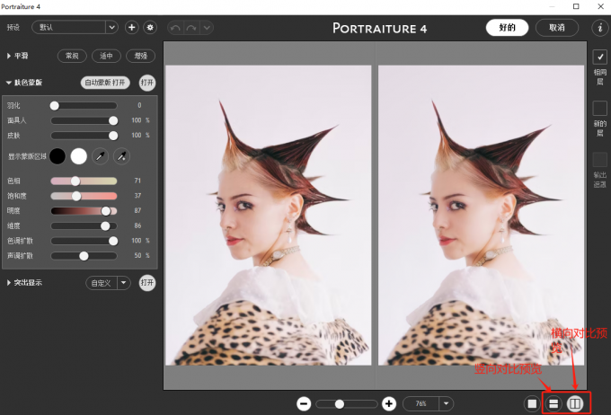Switch to side-by-side split preview
This screenshot has height=415, width=611.
[x=575, y=403]
